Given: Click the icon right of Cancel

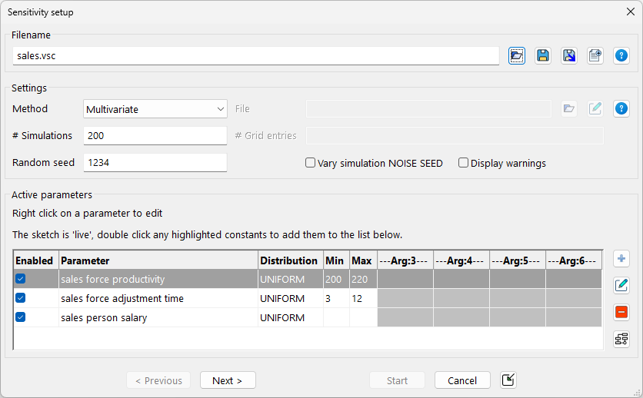Looking at the screenshot, I should [508, 380].
